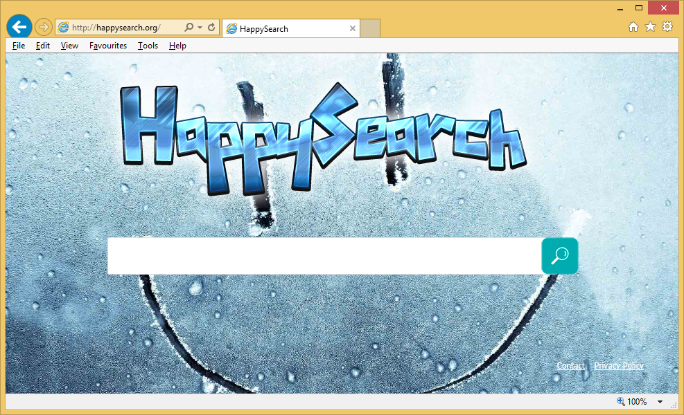The image size is (684, 415).
Task: Focus the HappySearch search text box
Action: (324, 256)
